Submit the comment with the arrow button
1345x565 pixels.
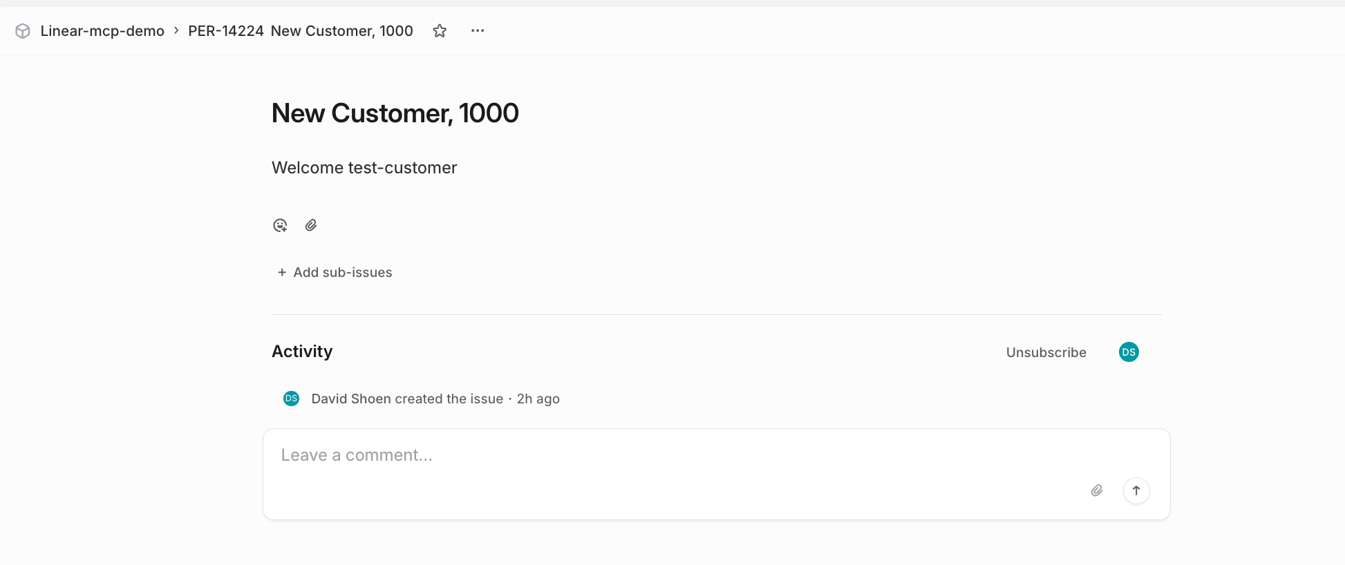tap(1136, 490)
